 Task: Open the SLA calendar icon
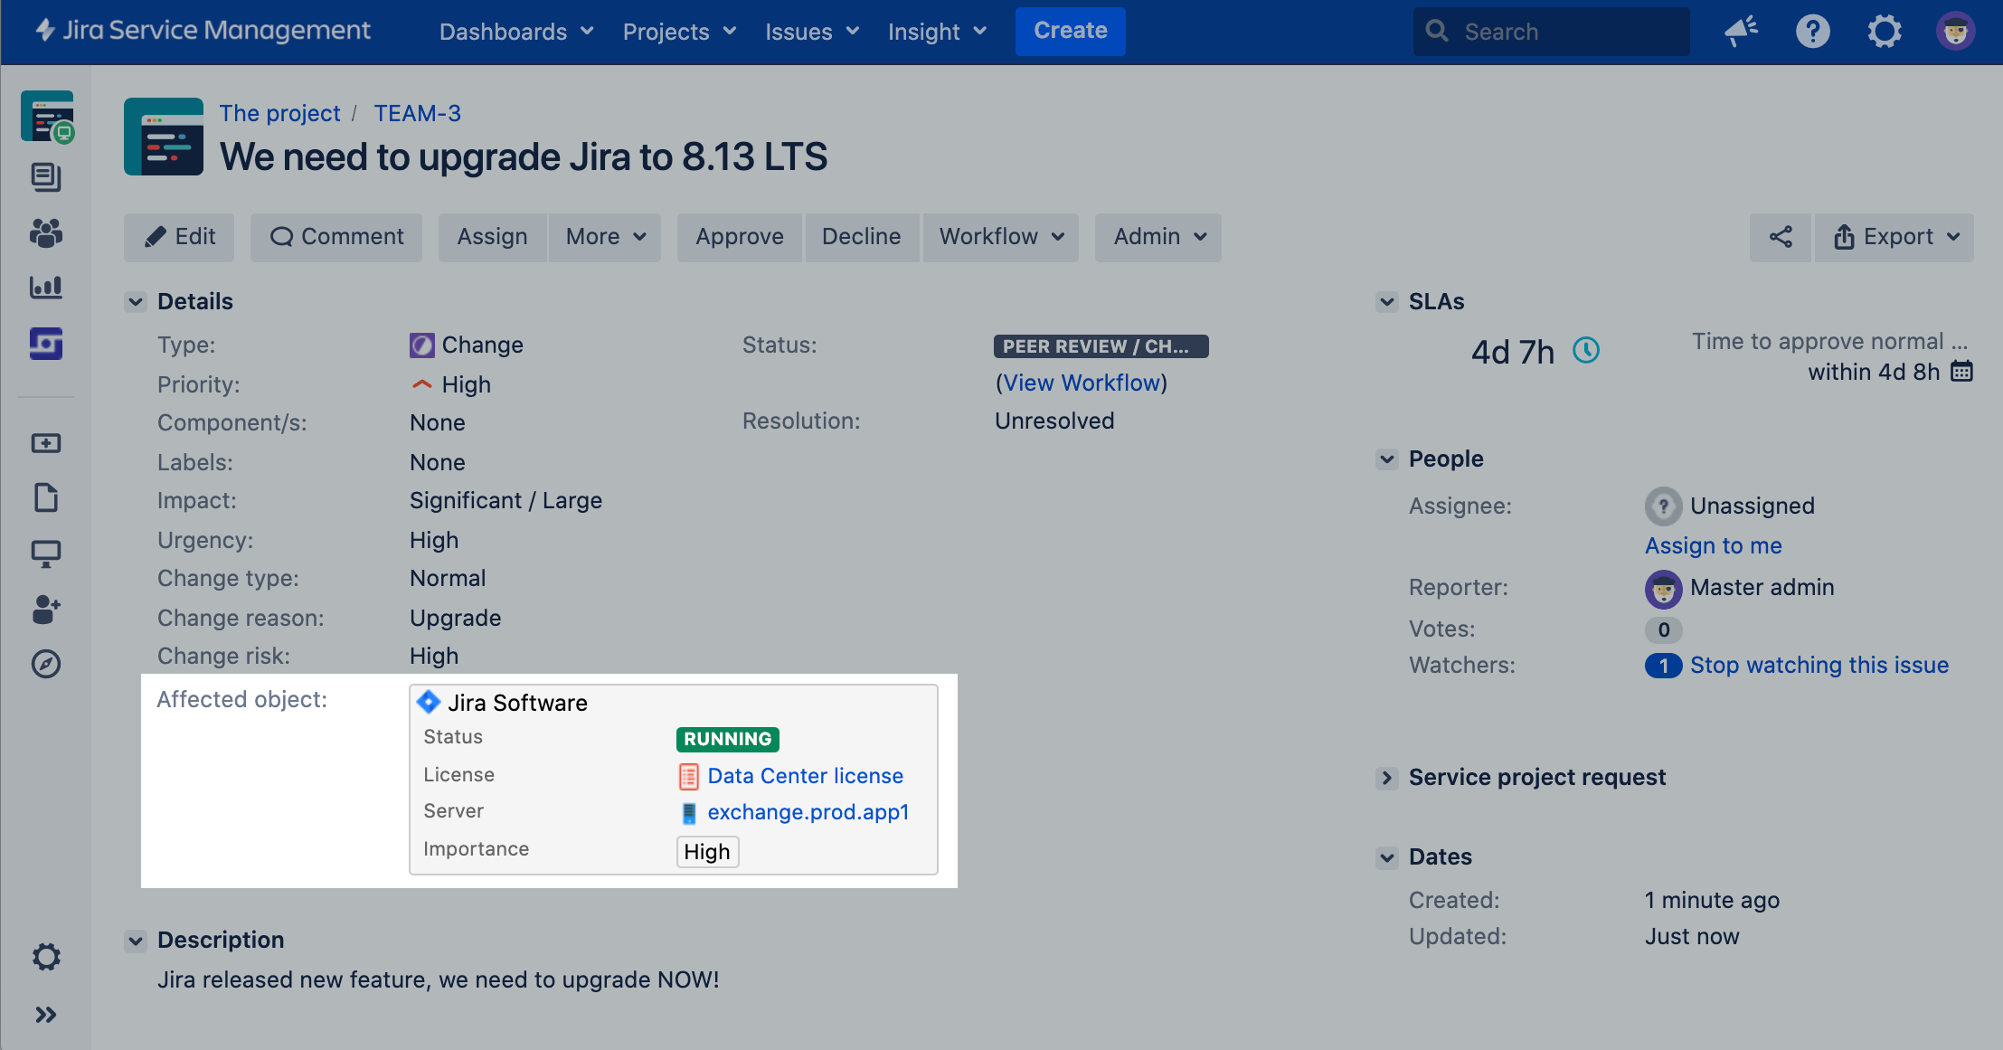click(x=1961, y=372)
